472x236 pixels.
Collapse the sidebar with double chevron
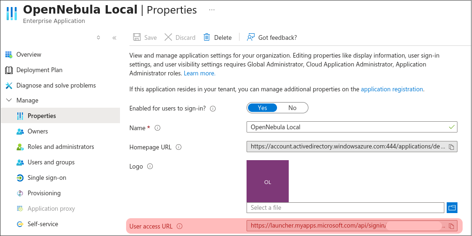pos(114,38)
